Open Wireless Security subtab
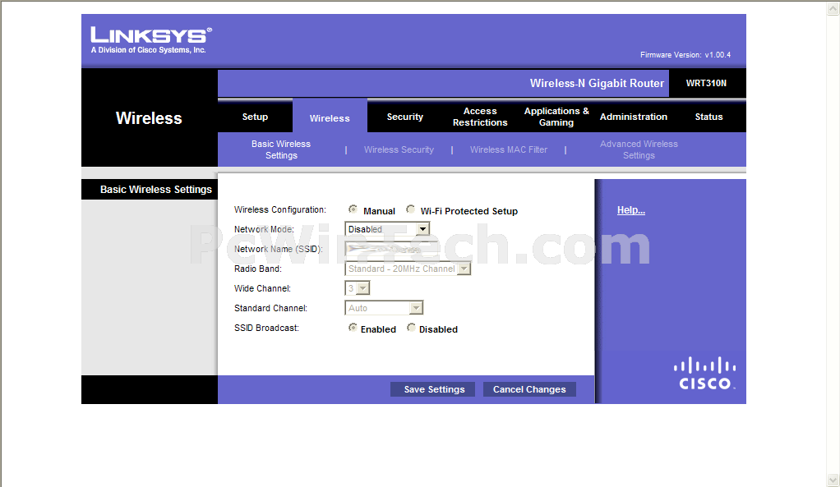Viewport: 840px width, 487px height. coord(399,149)
